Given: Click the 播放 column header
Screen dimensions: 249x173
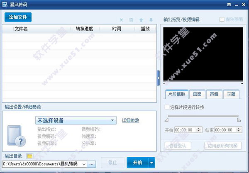Looking at the screenshot, I should (146, 29).
